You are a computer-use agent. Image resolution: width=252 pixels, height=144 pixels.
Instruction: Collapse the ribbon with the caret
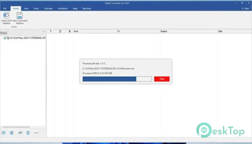click(242, 8)
